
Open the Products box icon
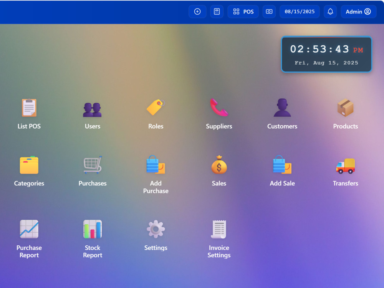click(345, 107)
